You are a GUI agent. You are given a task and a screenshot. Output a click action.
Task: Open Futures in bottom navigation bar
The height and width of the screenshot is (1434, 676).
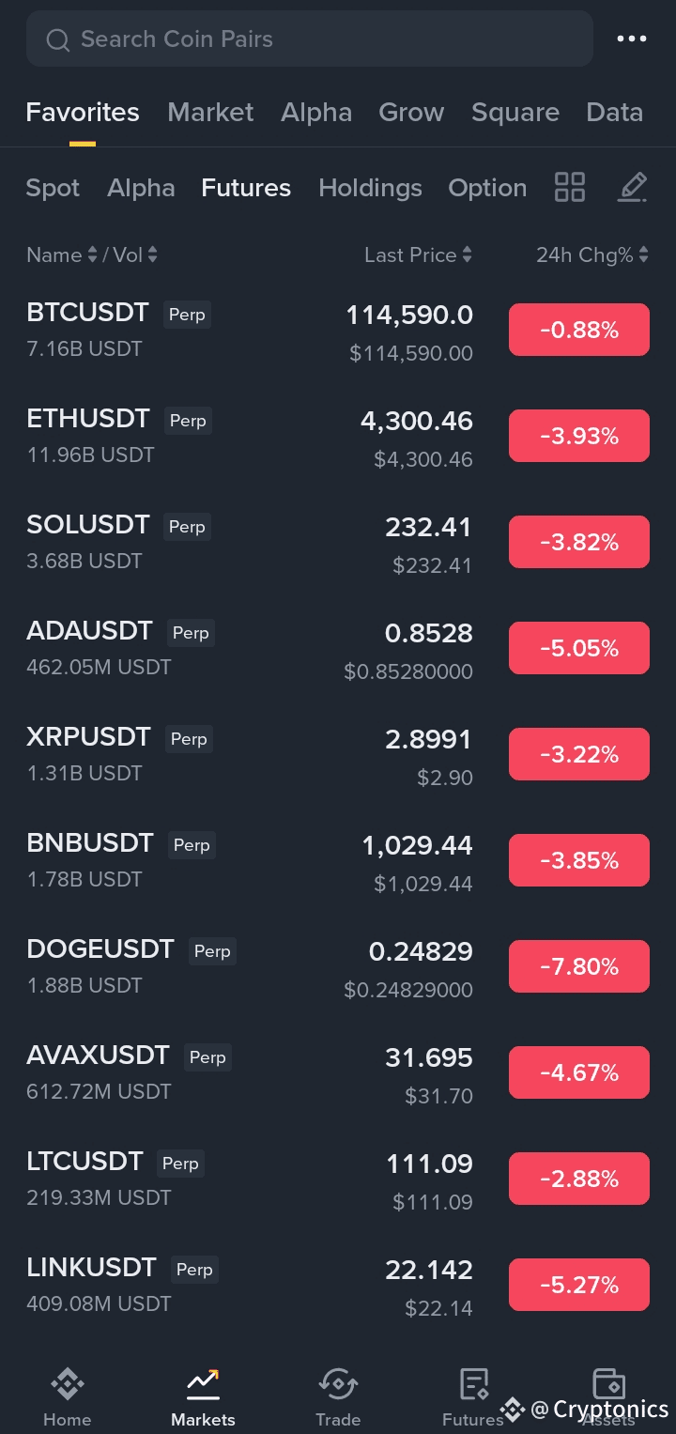[x=473, y=1396]
